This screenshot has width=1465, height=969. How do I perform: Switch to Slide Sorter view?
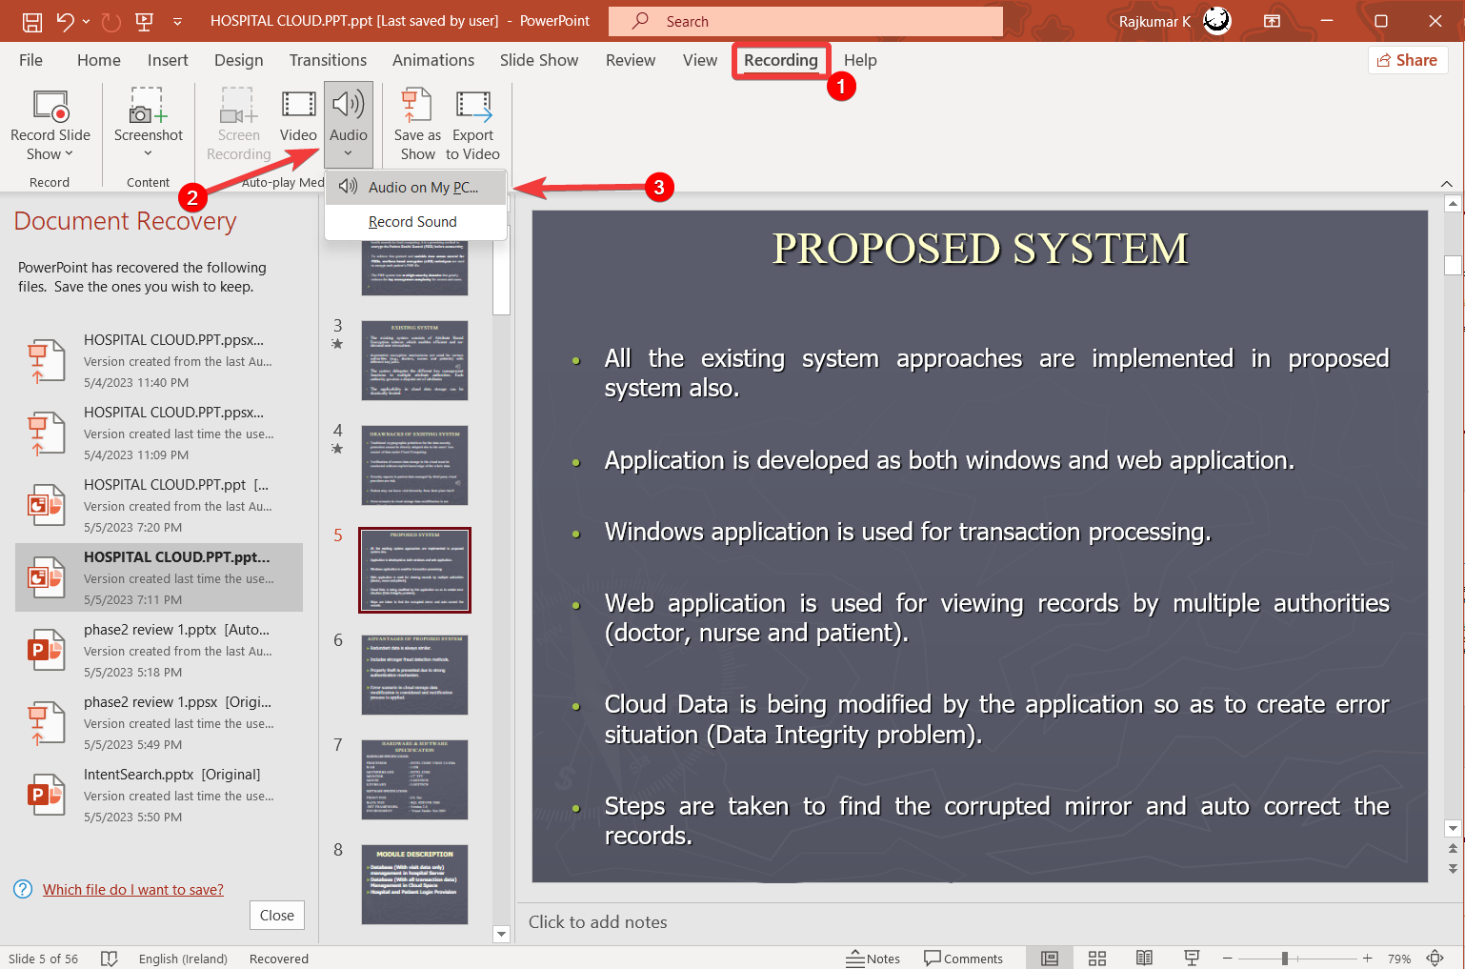click(x=1097, y=959)
